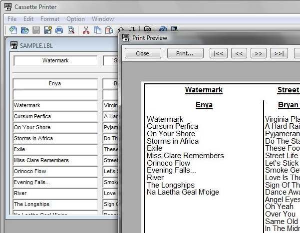300x233 pixels.
Task: Click the New label file icon
Action: pyautogui.click(x=13, y=30)
